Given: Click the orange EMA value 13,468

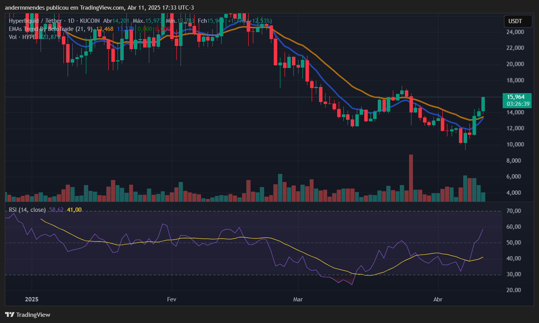Looking at the screenshot, I should pos(105,29).
